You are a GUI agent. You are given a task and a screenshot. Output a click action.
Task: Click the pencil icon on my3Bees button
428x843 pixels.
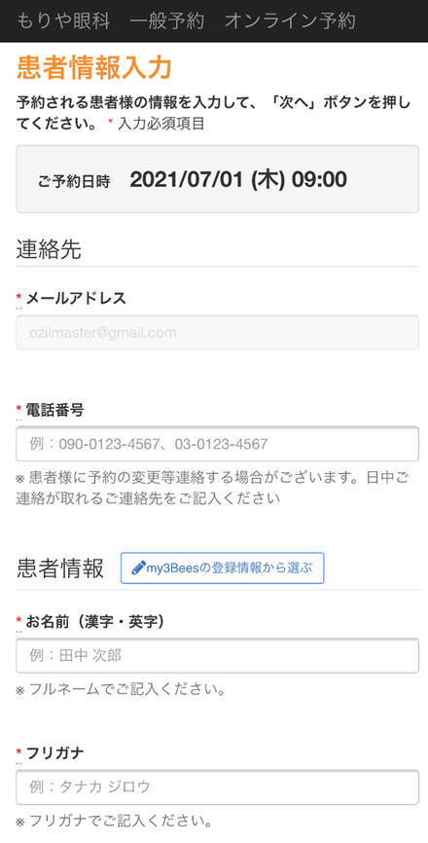138,568
